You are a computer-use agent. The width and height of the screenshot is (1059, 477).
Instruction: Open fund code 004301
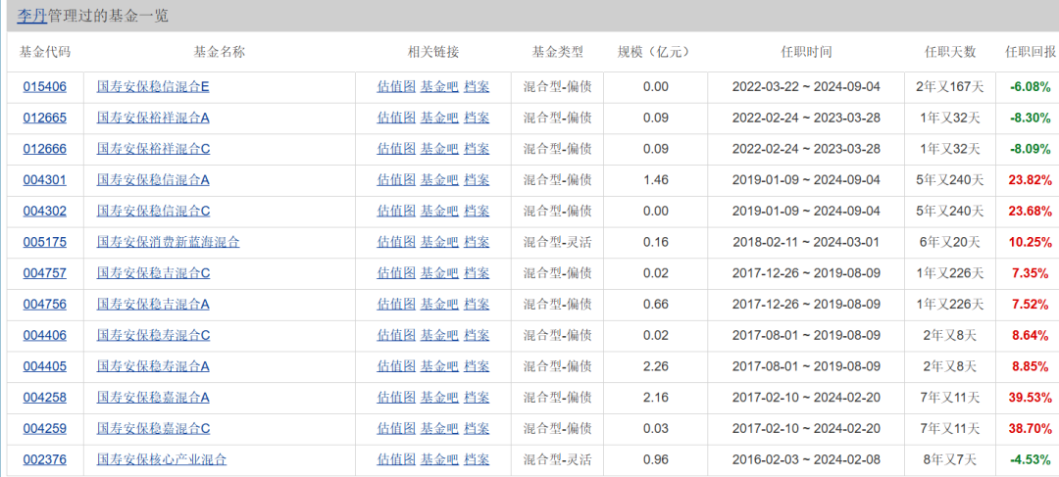point(44,179)
